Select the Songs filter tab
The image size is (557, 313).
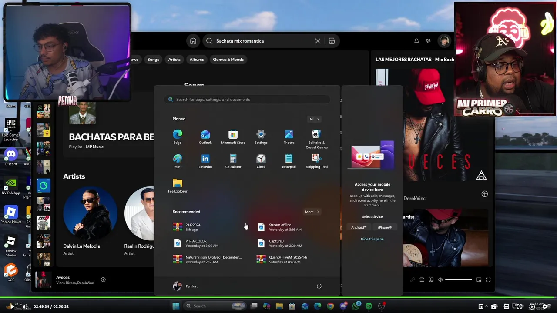point(153,60)
